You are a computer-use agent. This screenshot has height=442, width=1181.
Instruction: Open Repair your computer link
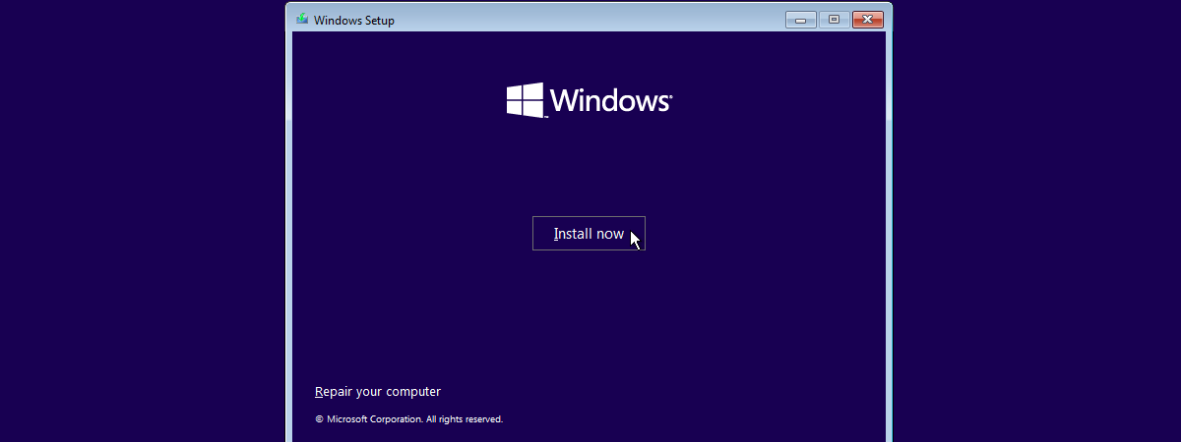378,392
